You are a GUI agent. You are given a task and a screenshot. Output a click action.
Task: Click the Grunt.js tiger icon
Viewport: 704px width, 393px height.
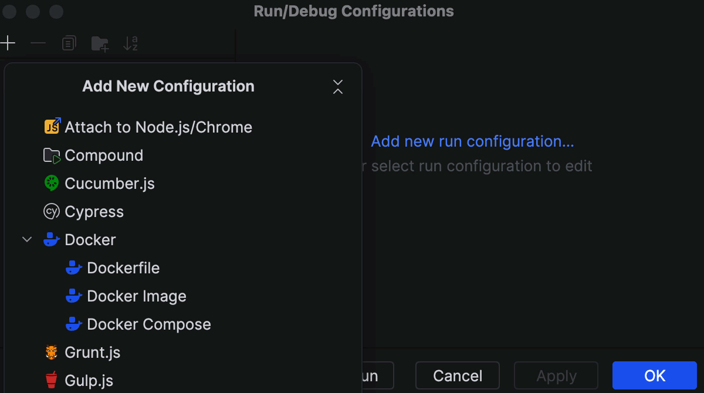click(x=52, y=352)
